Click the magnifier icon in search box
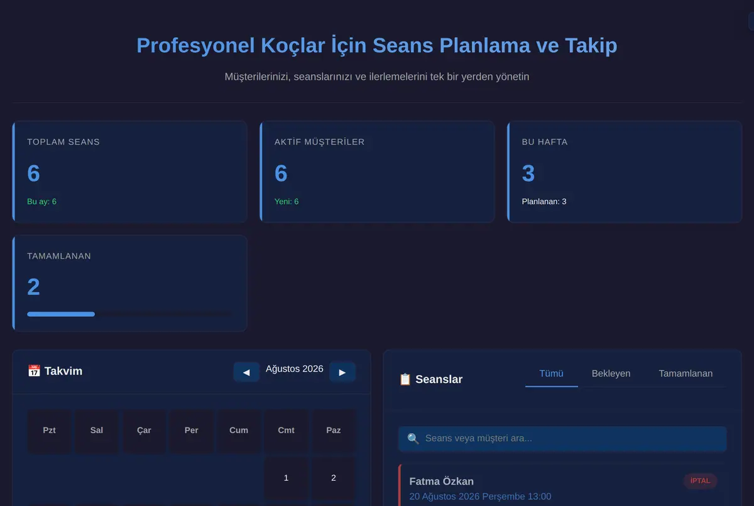 (x=413, y=438)
